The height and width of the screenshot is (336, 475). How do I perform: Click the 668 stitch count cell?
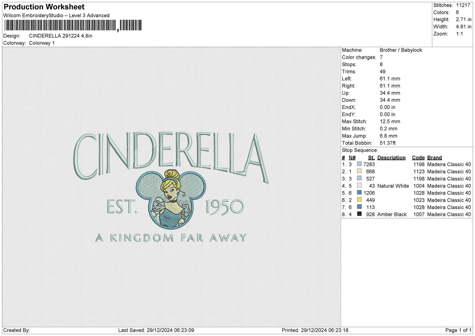tap(370, 172)
